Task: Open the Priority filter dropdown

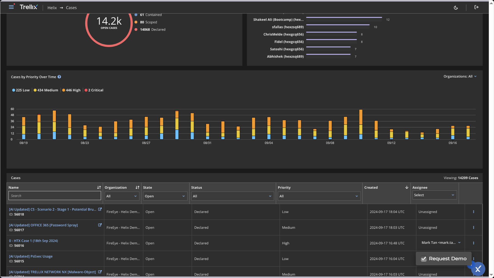Action: [319, 196]
